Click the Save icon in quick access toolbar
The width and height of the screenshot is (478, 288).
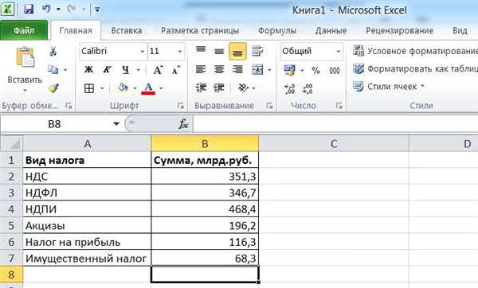coord(29,10)
